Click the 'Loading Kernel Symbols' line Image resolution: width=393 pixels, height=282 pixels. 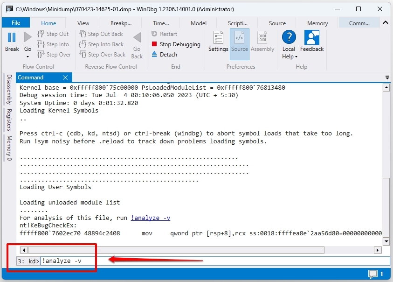click(x=59, y=111)
